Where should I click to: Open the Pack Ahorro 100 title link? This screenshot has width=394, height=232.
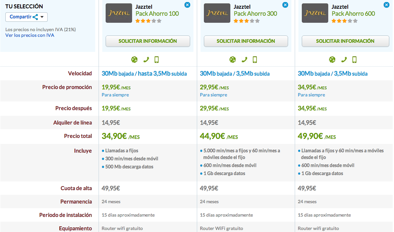click(x=157, y=13)
